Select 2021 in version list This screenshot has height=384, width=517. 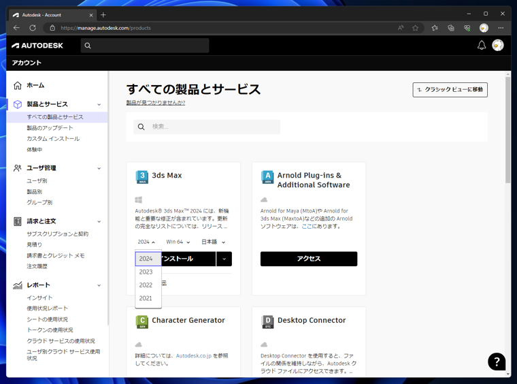click(148, 298)
